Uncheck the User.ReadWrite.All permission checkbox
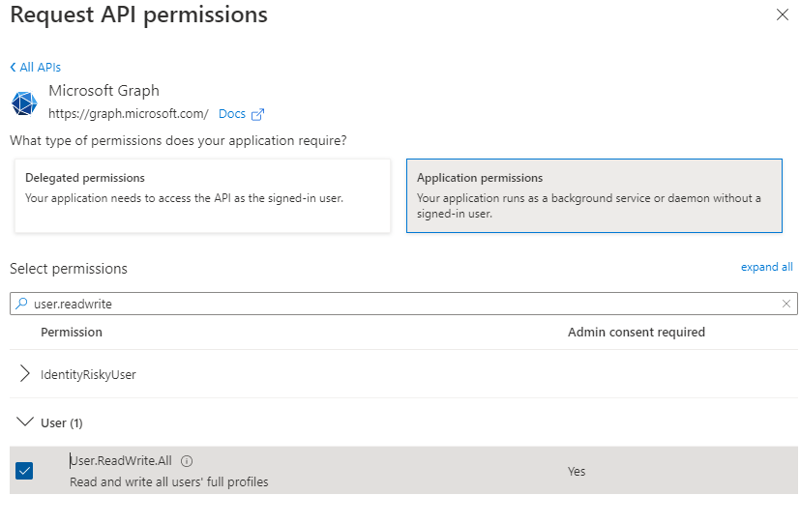Viewport: 800px width, 524px height. 24,471
